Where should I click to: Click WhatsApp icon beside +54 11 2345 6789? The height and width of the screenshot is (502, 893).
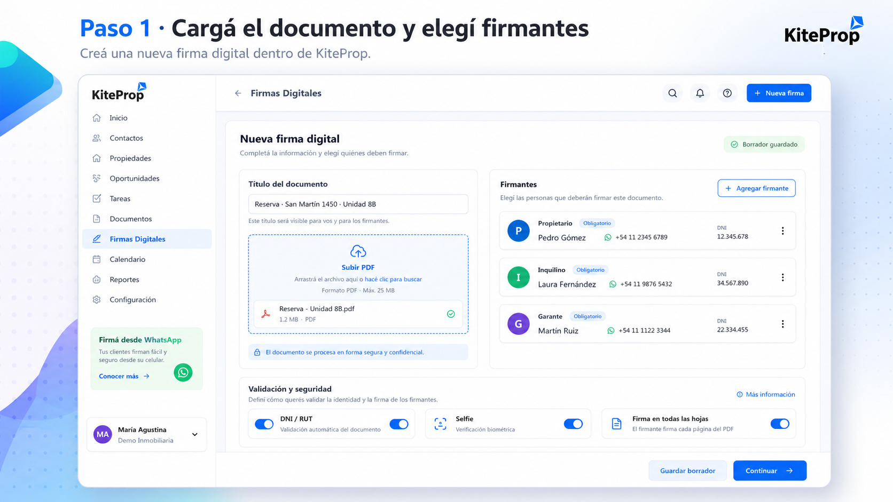point(608,237)
